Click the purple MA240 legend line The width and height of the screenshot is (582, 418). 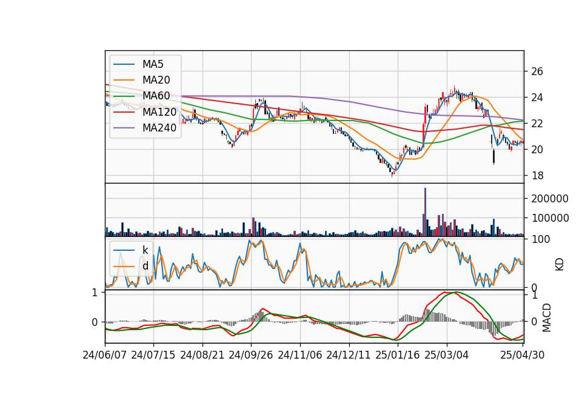click(124, 128)
